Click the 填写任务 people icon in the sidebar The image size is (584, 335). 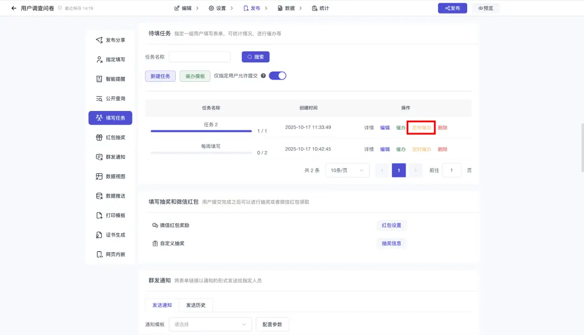(x=99, y=118)
